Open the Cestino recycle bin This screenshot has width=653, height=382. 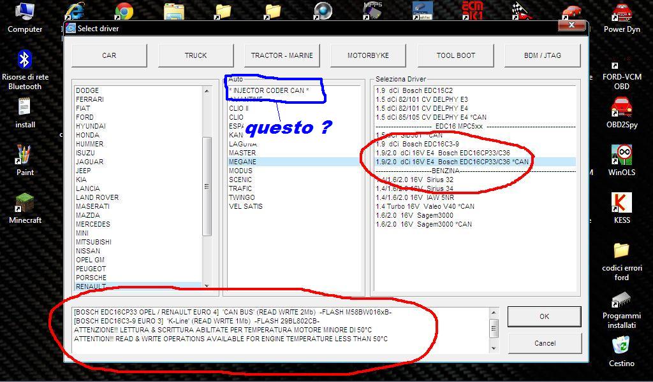[622, 351]
